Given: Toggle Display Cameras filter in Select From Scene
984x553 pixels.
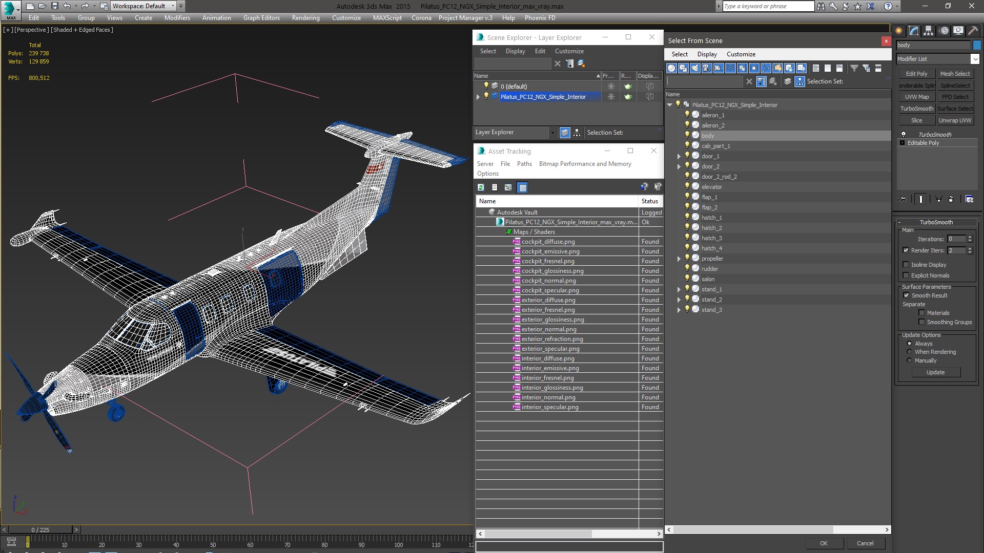Looking at the screenshot, I should pyautogui.click(x=707, y=68).
